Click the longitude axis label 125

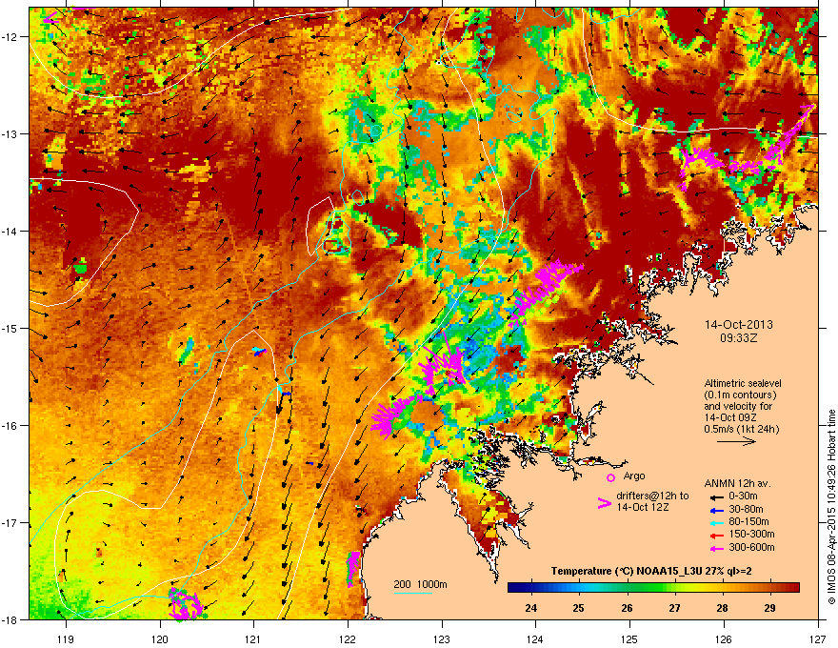[629, 638]
